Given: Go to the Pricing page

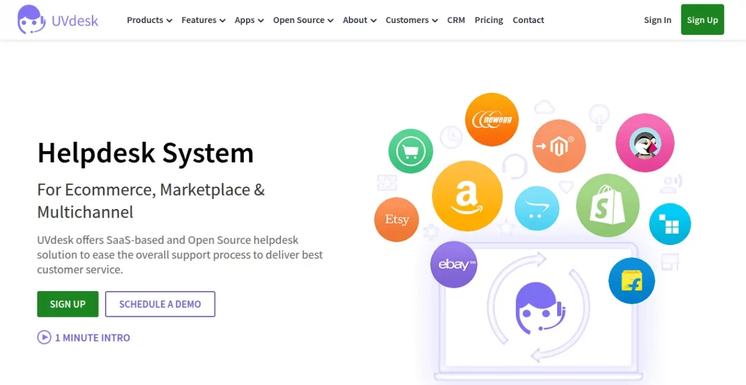Looking at the screenshot, I should click(489, 20).
